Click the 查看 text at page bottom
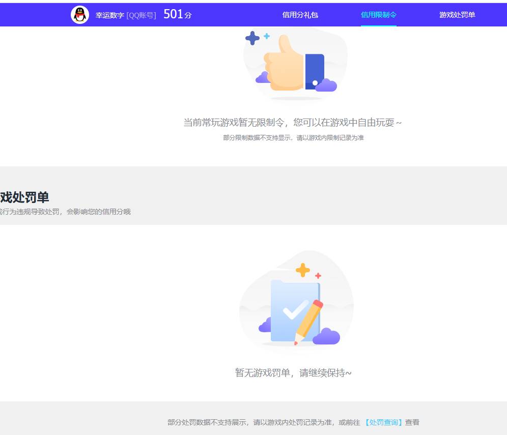 click(411, 422)
